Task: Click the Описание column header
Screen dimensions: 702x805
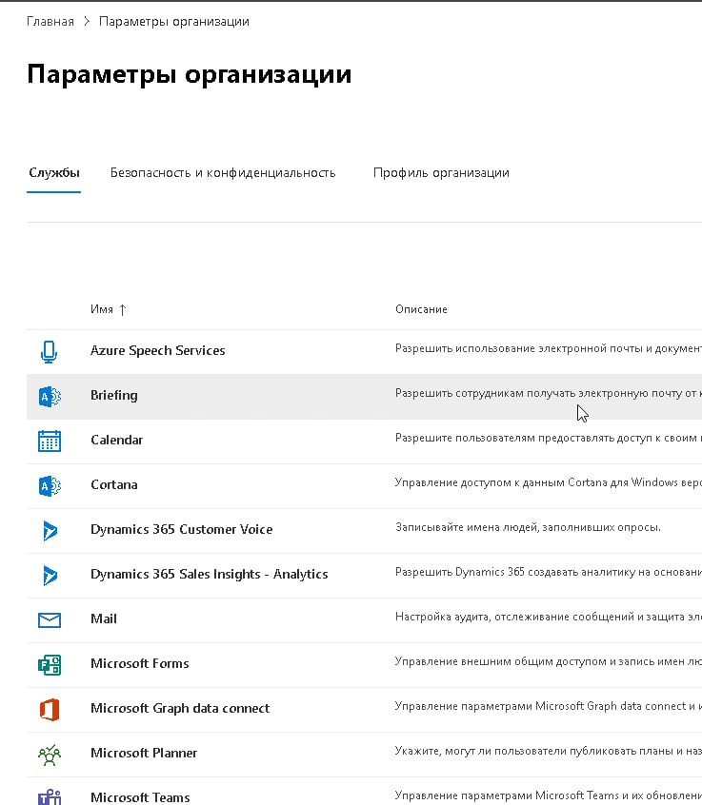Action: click(421, 309)
